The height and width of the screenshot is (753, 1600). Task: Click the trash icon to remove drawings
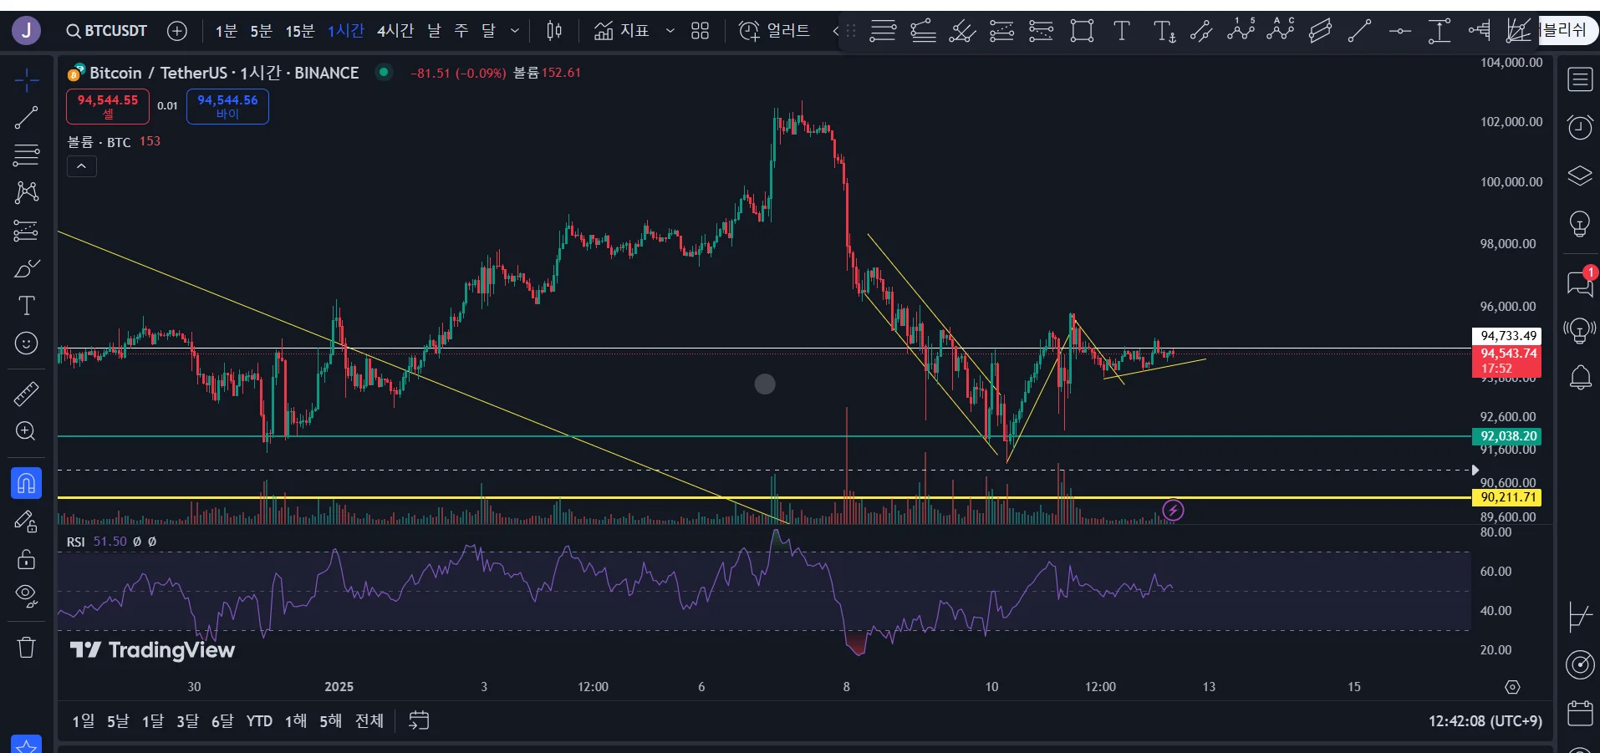click(27, 647)
